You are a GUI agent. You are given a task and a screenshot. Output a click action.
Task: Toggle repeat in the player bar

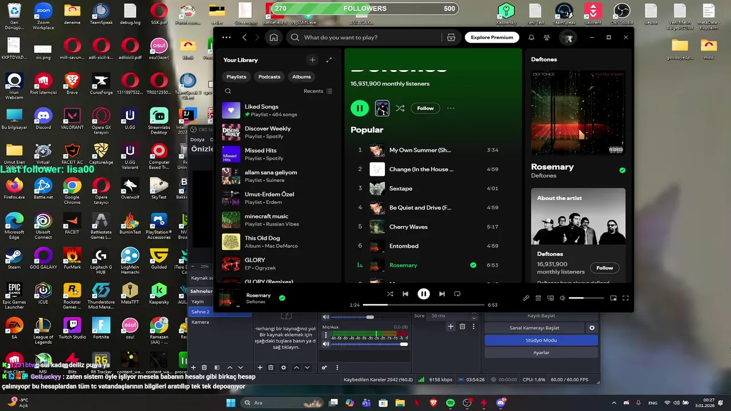point(457,294)
